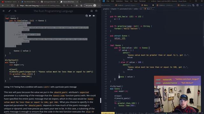The width and height of the screenshot is (204, 114).
Task: Click "use super::*;" in the browser code listing
Action: [x=17, y=65]
